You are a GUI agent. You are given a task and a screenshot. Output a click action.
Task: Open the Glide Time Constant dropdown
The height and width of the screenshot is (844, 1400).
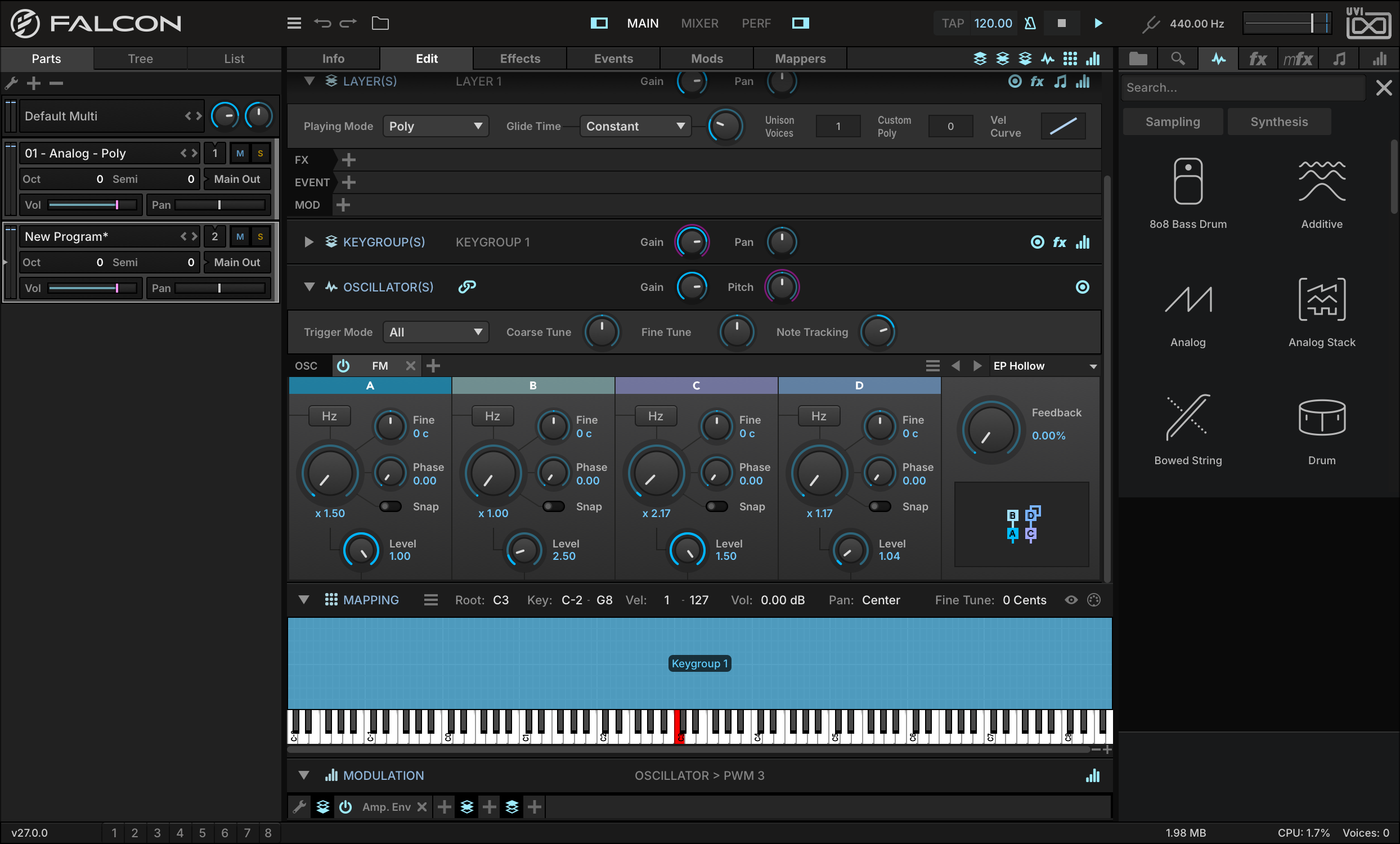(x=636, y=126)
